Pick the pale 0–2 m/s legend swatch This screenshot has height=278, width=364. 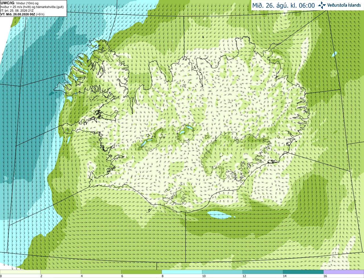[20, 272]
